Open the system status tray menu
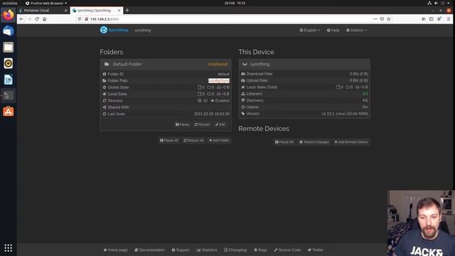 439,3
